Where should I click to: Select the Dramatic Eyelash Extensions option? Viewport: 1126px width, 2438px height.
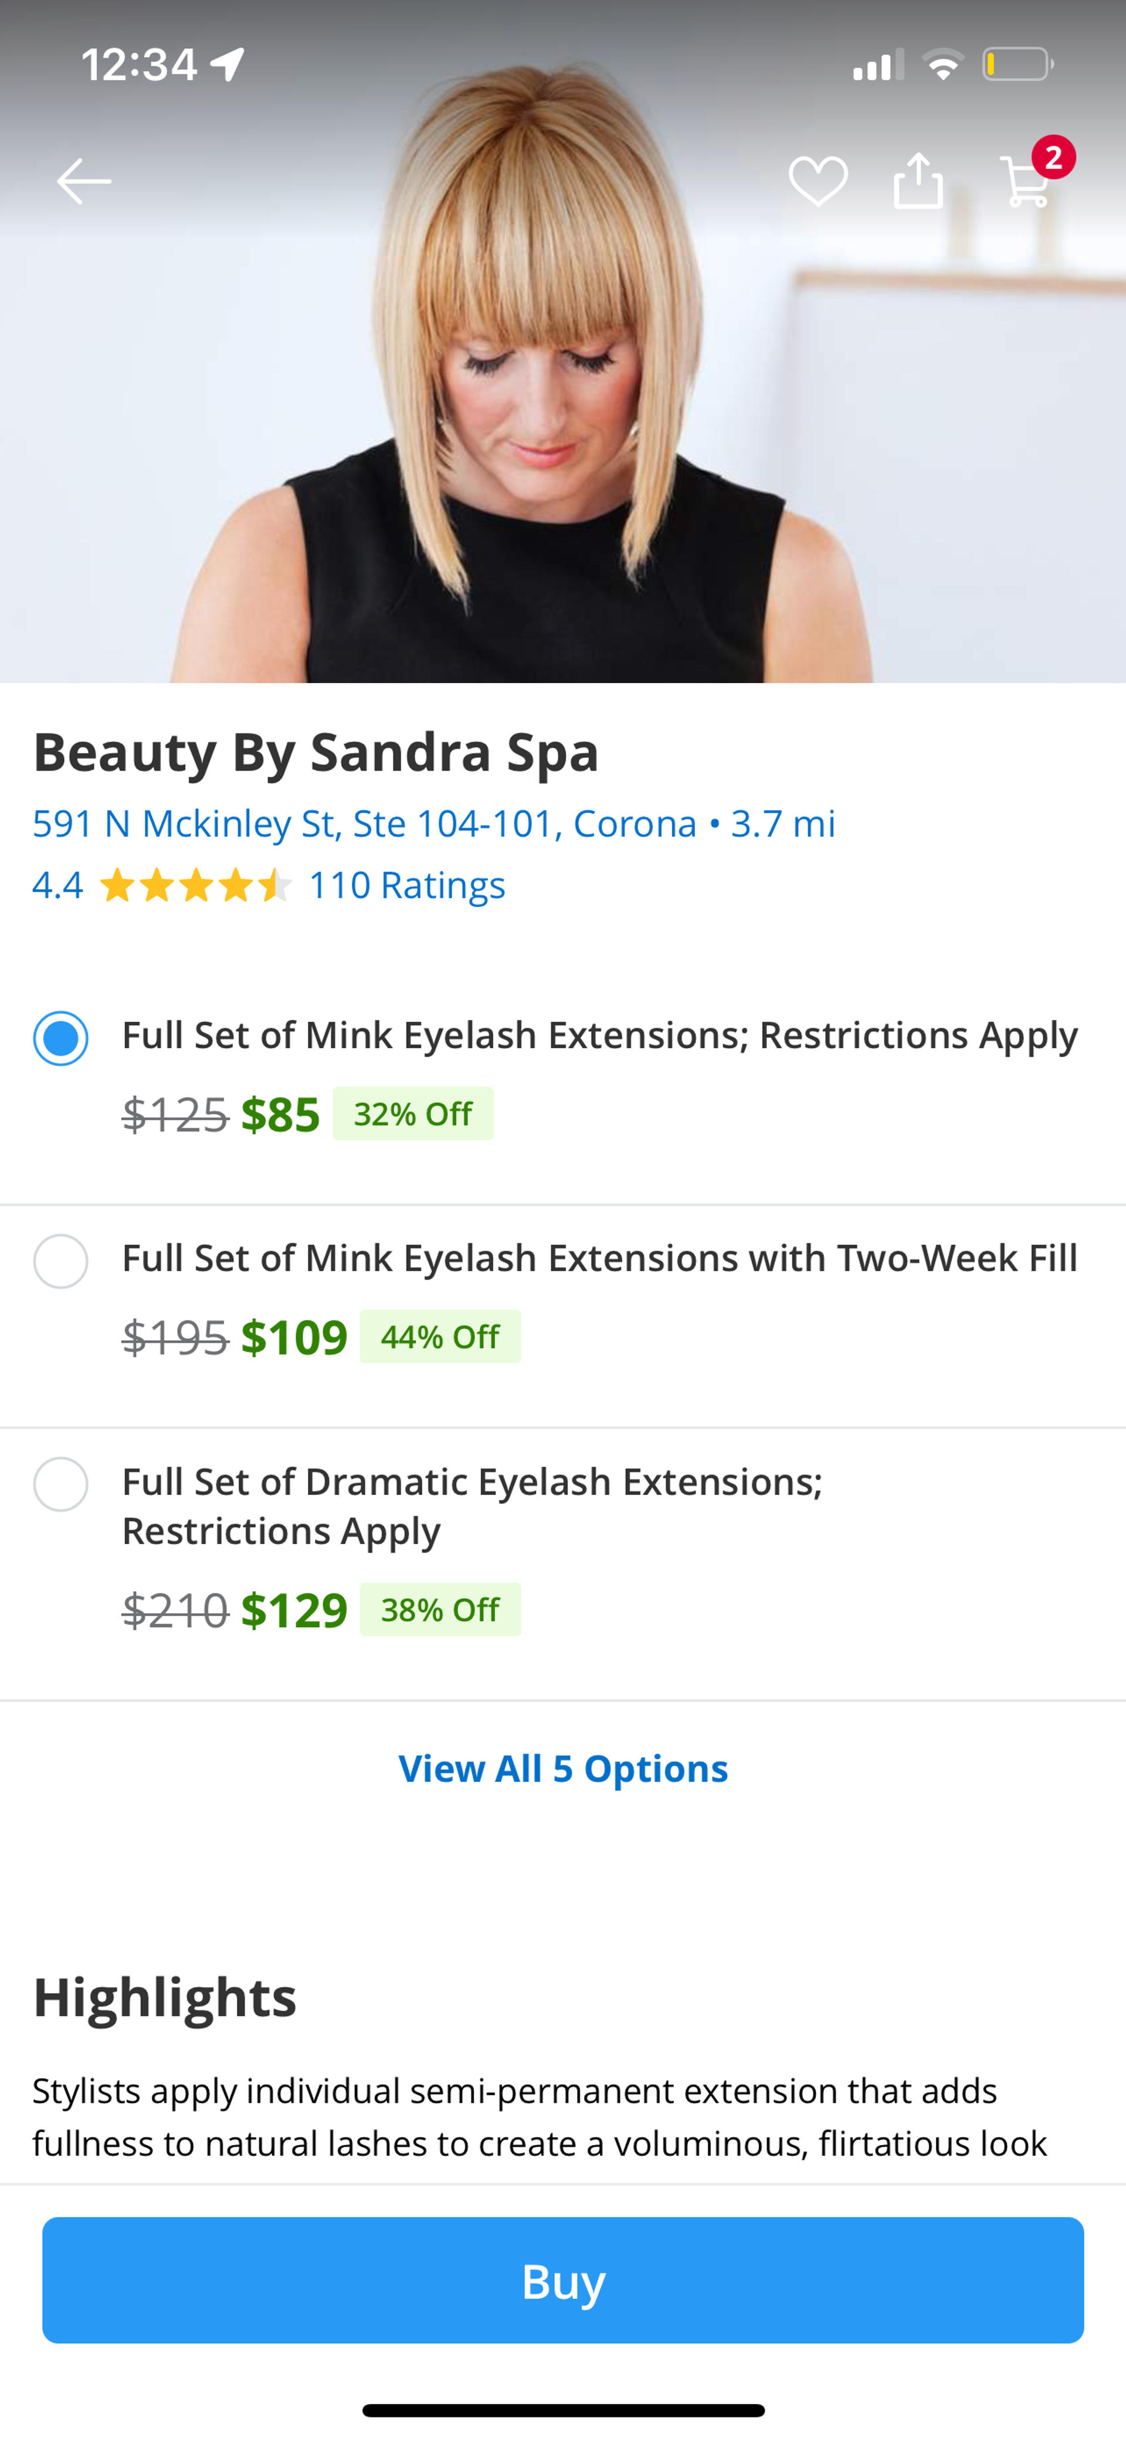click(62, 1484)
